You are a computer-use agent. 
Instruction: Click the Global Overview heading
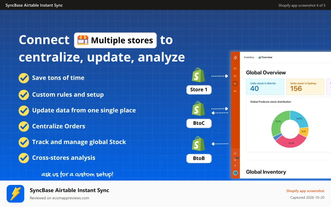click(266, 73)
